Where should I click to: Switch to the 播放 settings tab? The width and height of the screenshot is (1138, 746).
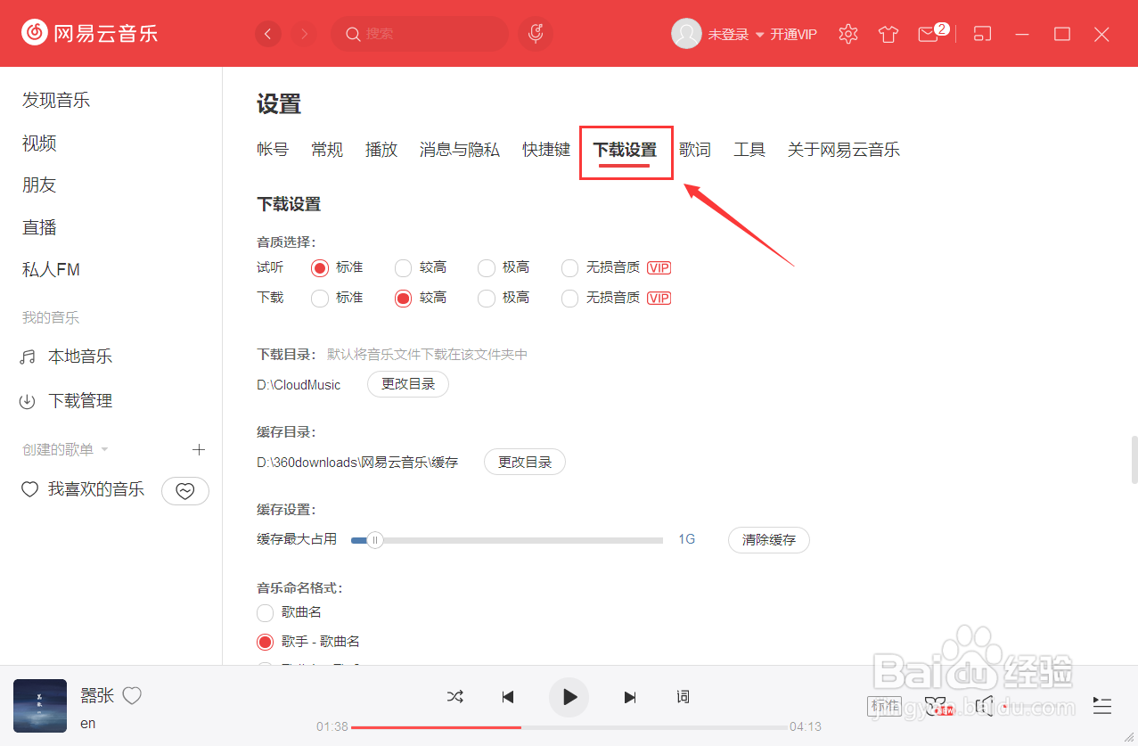point(381,150)
